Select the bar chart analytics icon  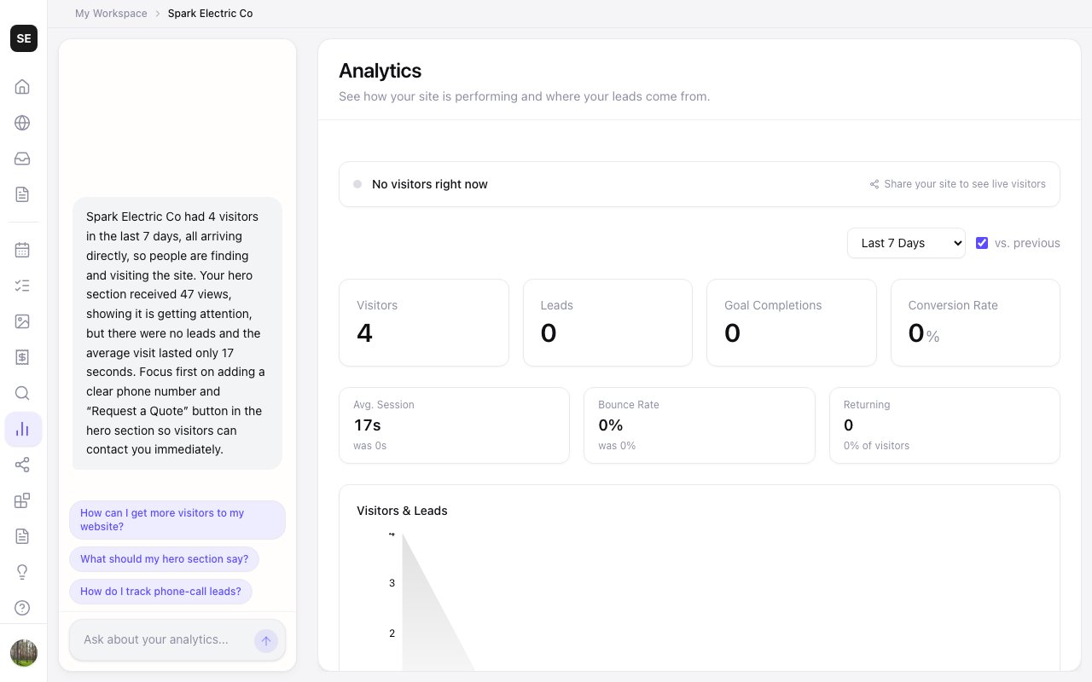pos(23,429)
